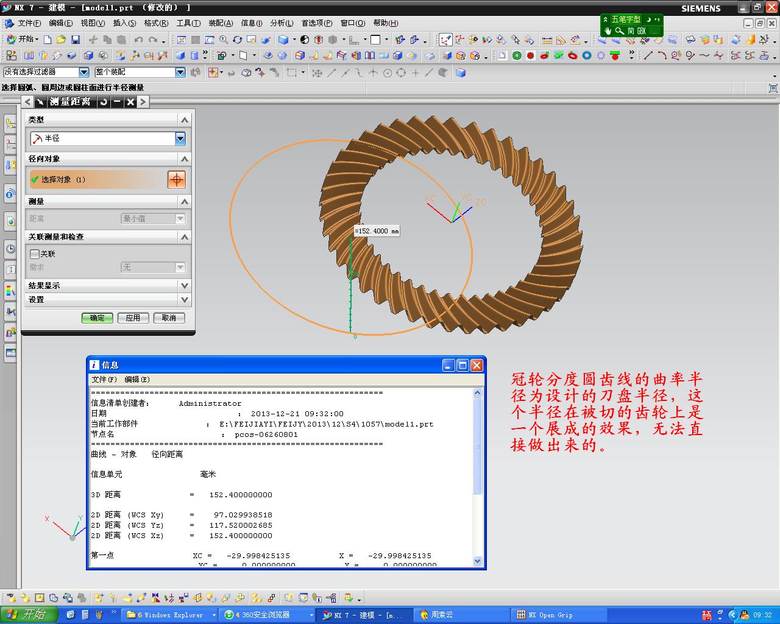The width and height of the screenshot is (780, 624).
Task: Click the 取消 button
Action: pos(169,318)
